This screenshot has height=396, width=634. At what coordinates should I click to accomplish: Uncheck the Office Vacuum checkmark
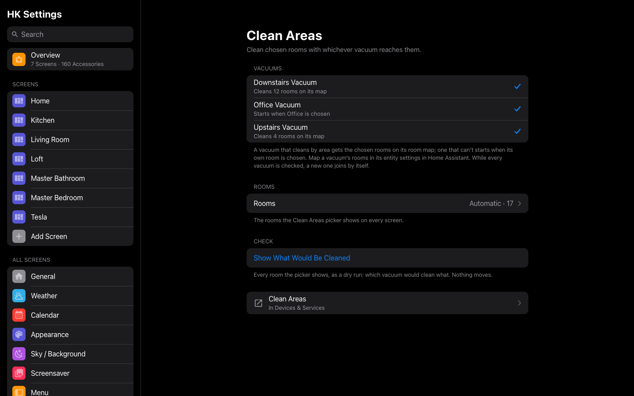[x=517, y=109]
